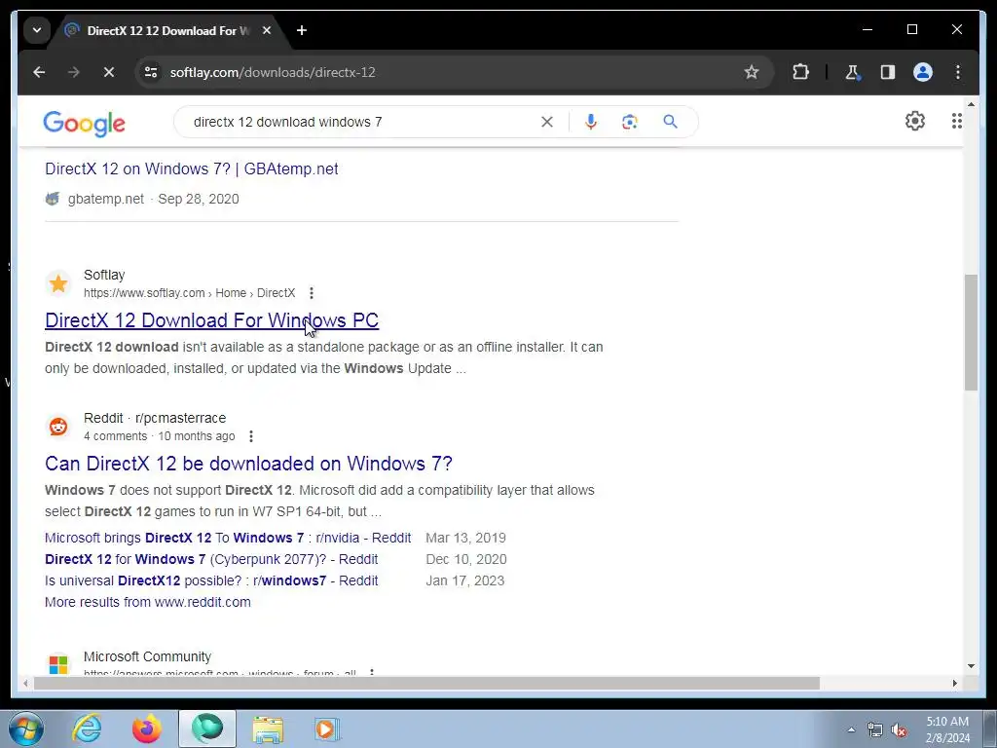Click the scroll down arrow
The width and height of the screenshot is (997, 748).
(971, 666)
